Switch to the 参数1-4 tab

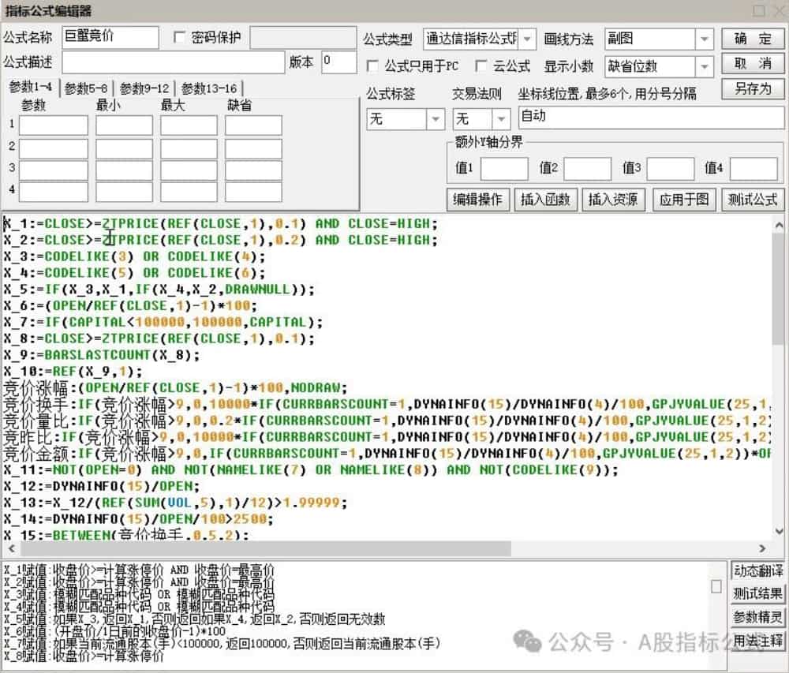point(31,87)
